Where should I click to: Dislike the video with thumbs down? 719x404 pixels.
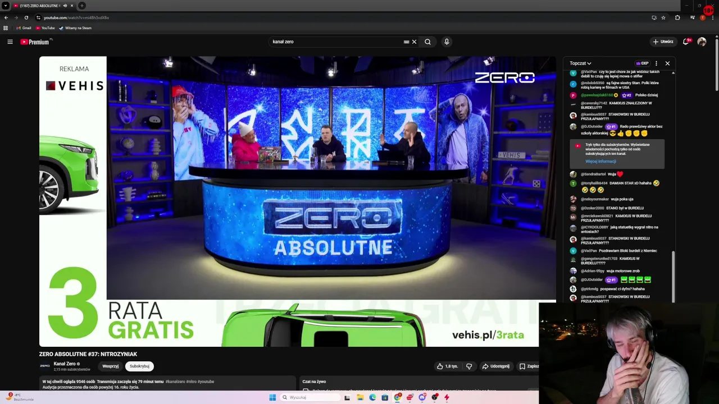coord(469,366)
